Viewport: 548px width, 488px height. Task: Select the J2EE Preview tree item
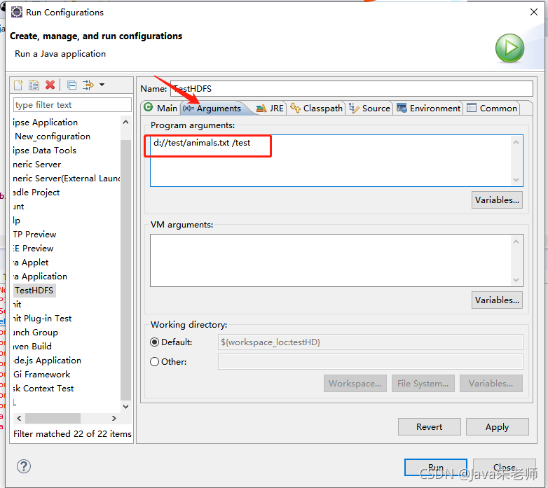click(x=33, y=248)
